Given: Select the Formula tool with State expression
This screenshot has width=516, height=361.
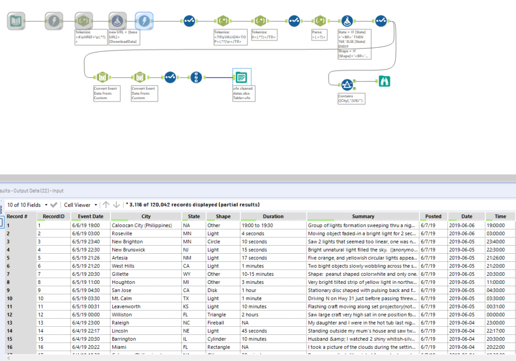Looking at the screenshot, I should [347, 21].
